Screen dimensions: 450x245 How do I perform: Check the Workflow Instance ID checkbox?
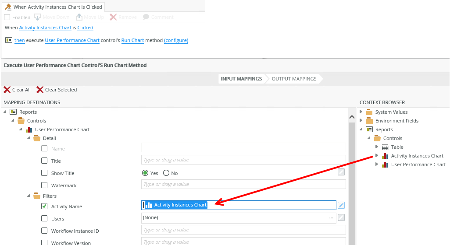(x=44, y=231)
